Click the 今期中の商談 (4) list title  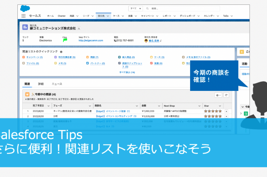(45, 95)
